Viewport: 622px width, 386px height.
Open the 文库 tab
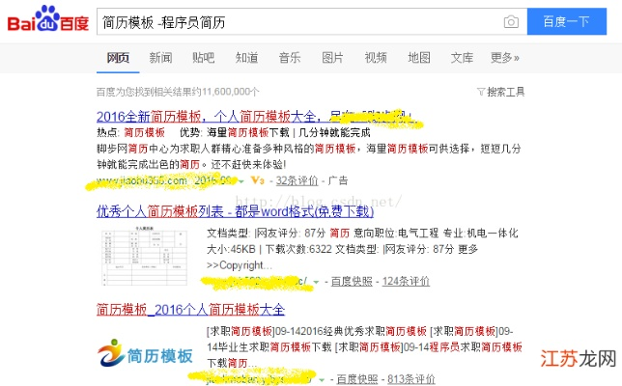point(462,58)
